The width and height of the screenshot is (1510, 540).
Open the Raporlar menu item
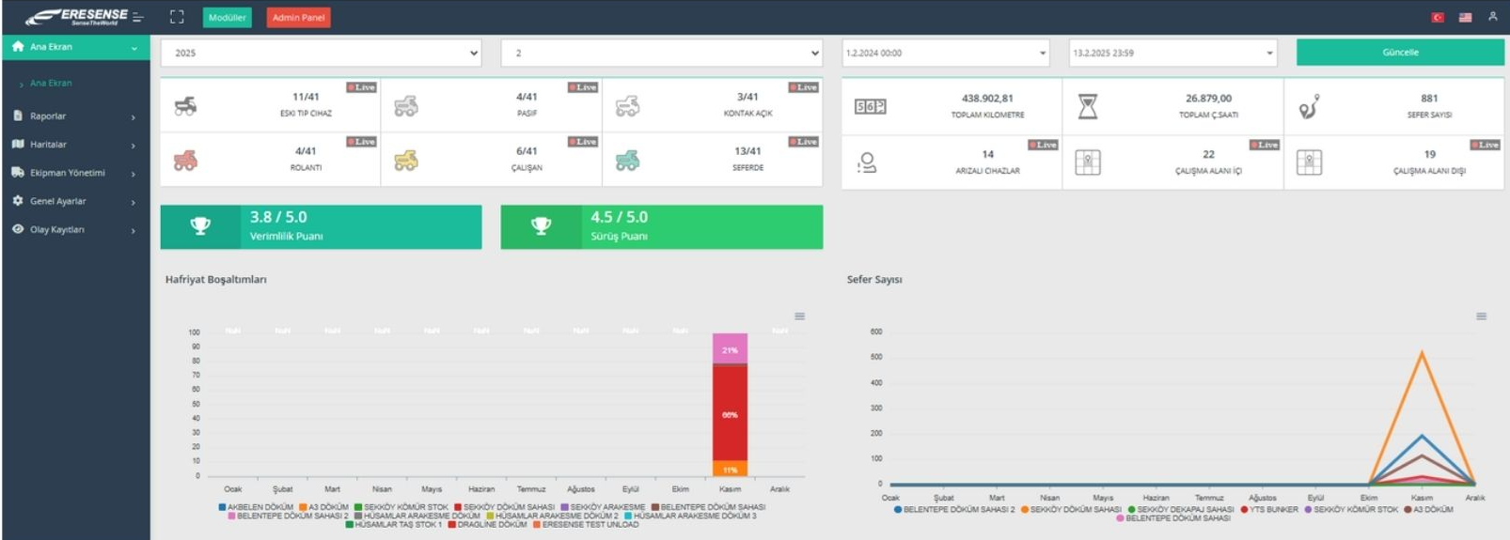75,116
